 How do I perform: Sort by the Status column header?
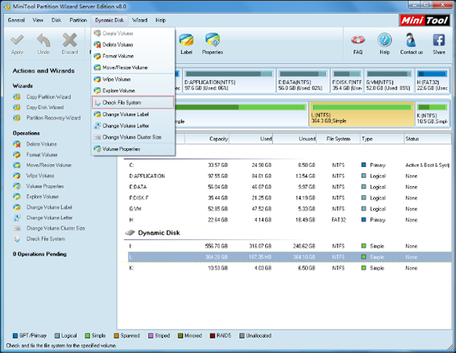(x=427, y=139)
